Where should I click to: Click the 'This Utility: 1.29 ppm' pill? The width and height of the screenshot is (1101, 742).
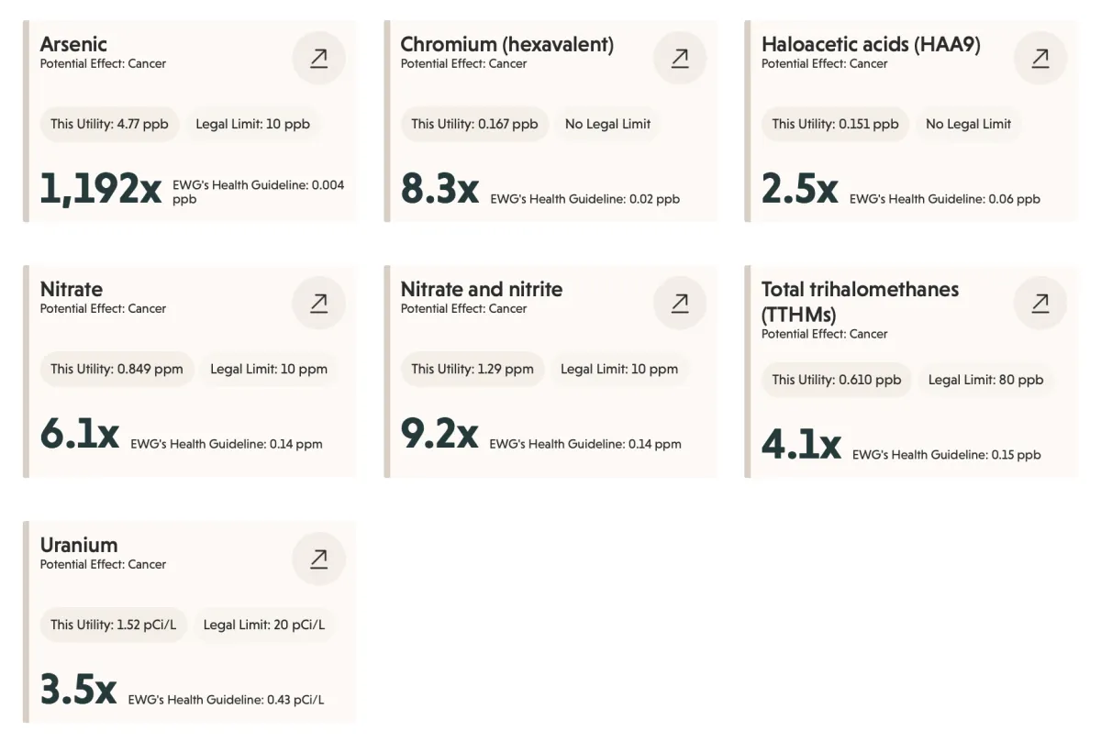[472, 369]
